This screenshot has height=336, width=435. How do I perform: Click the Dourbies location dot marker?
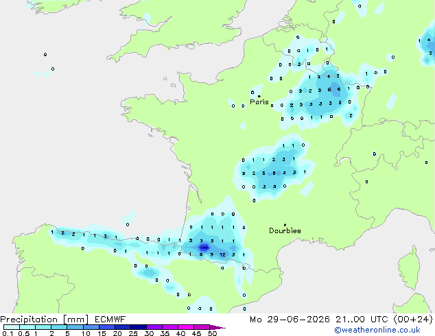tap(285, 225)
